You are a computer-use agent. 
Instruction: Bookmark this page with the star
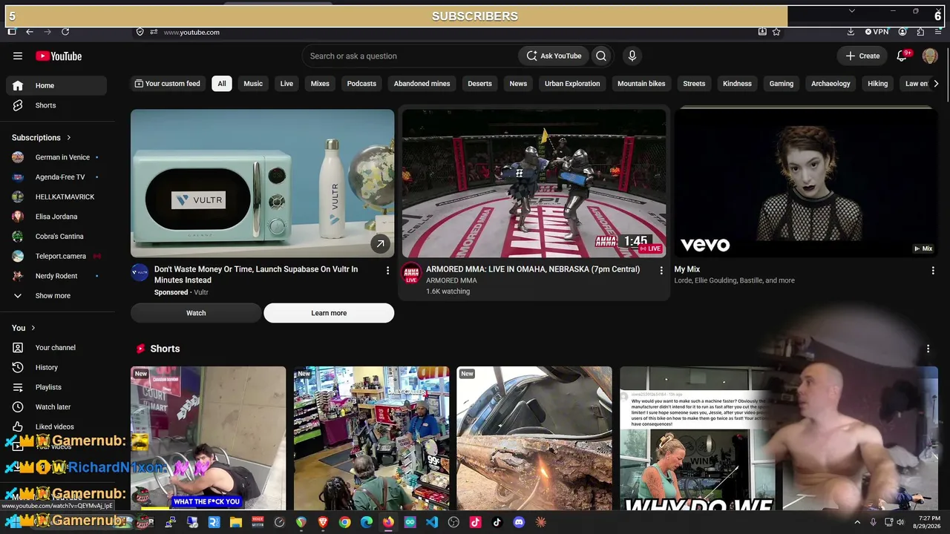[x=776, y=32]
